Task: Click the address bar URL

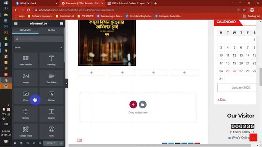Action: click(77, 10)
